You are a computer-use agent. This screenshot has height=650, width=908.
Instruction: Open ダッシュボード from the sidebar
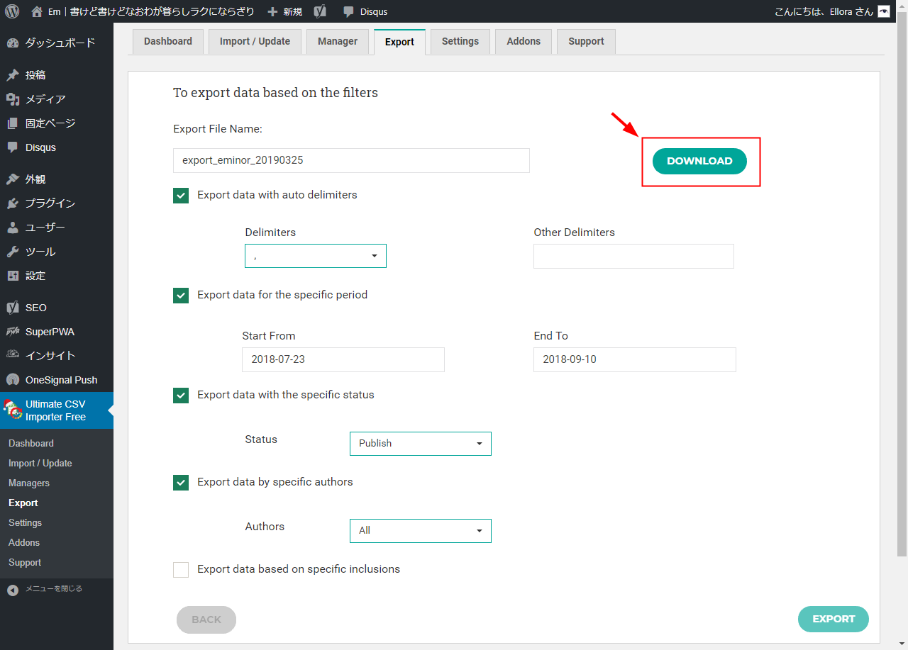57,43
